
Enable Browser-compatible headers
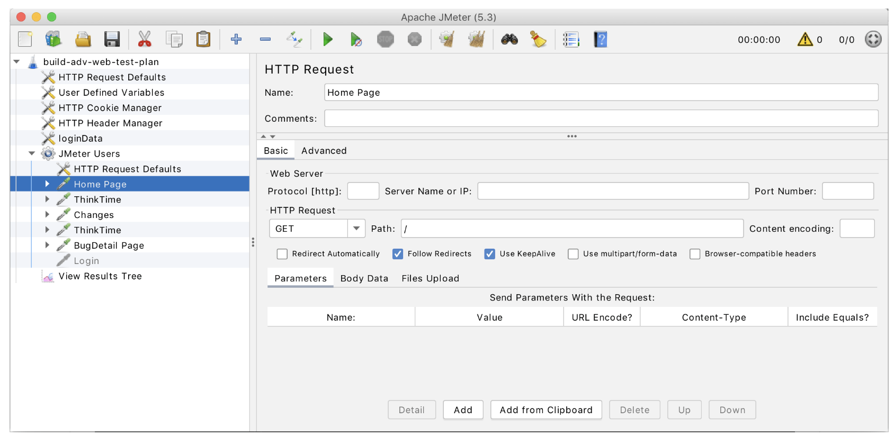(695, 254)
